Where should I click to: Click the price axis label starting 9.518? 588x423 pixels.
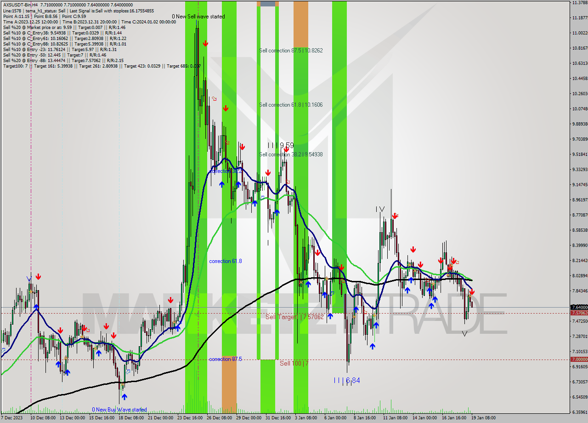[x=580, y=154]
